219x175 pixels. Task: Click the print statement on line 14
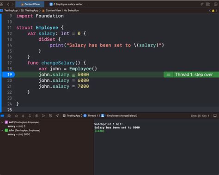107,45
